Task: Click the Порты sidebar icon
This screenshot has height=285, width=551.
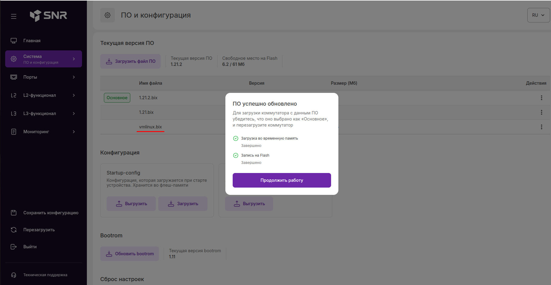Action: pyautogui.click(x=14, y=77)
